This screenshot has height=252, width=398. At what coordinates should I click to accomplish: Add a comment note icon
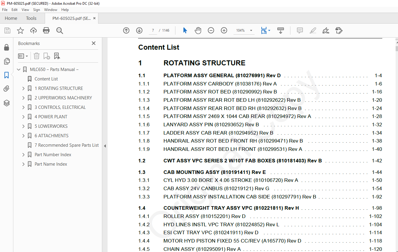(x=300, y=30)
